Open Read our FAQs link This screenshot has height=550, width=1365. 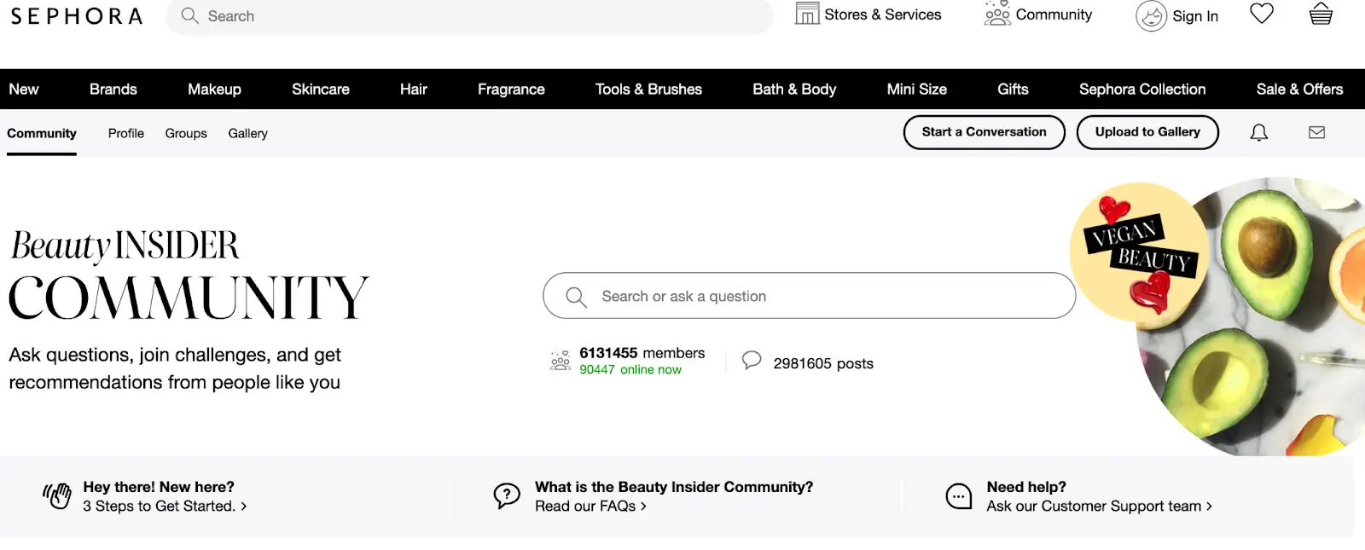tap(590, 506)
